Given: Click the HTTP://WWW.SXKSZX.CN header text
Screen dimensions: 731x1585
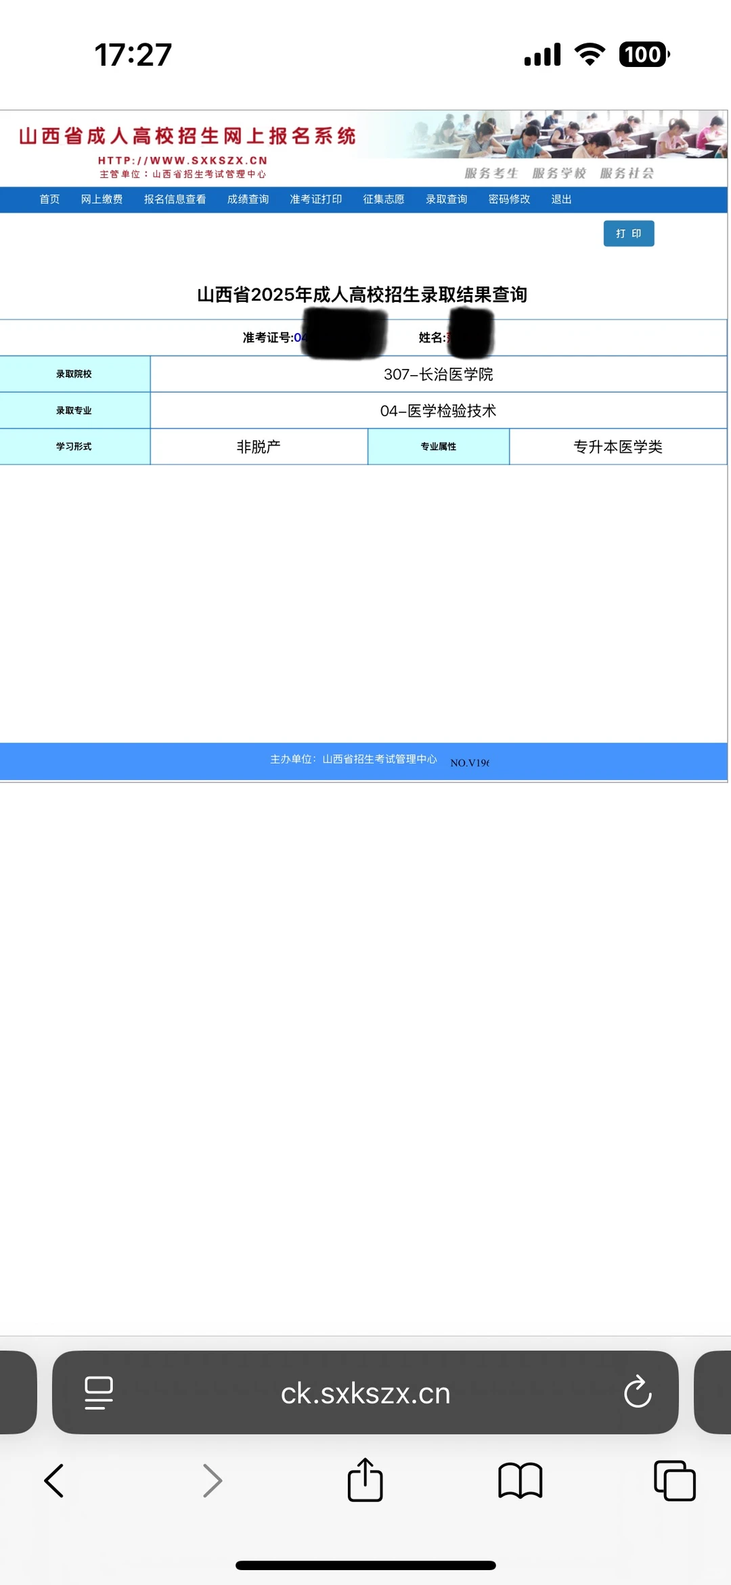Looking at the screenshot, I should pos(183,160).
